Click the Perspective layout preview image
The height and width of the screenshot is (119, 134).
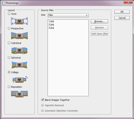pyautogui.click(x=19, y=36)
